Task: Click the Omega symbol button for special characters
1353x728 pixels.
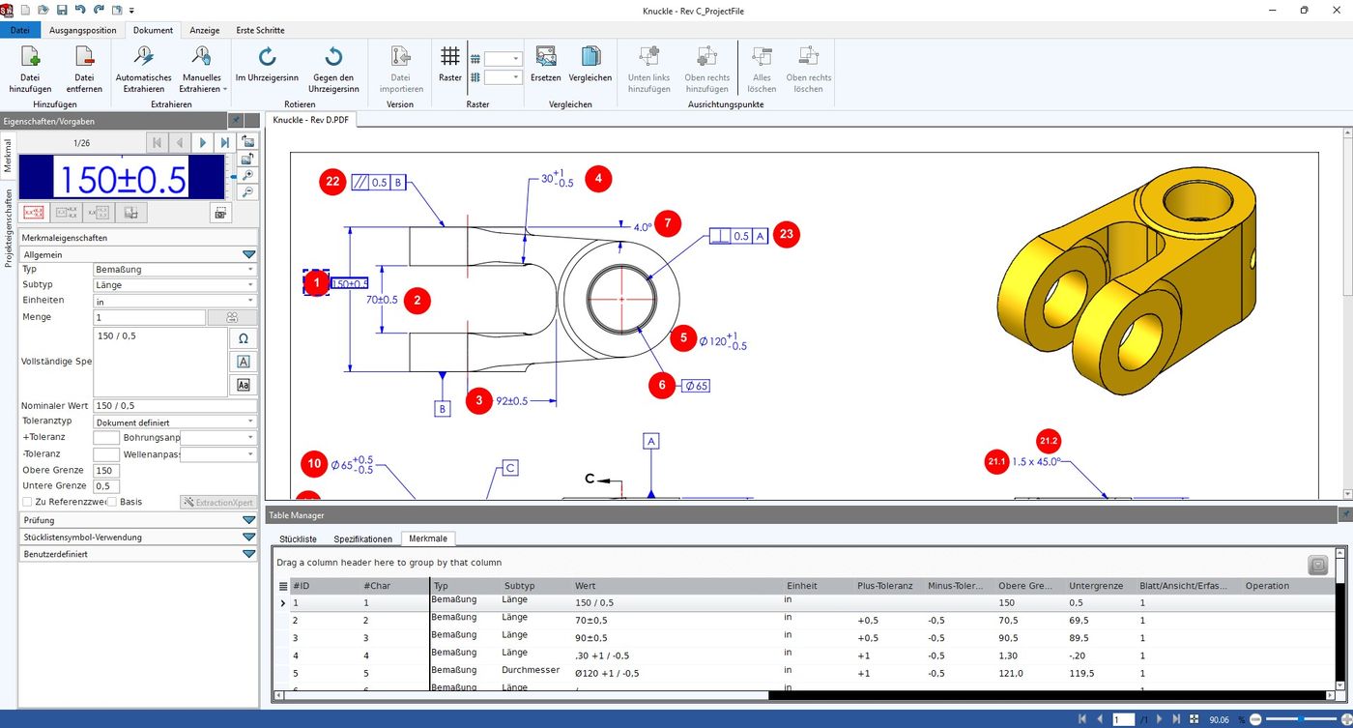Action: pos(243,338)
